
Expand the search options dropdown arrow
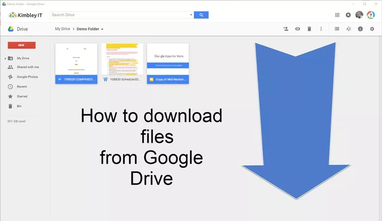point(191,15)
